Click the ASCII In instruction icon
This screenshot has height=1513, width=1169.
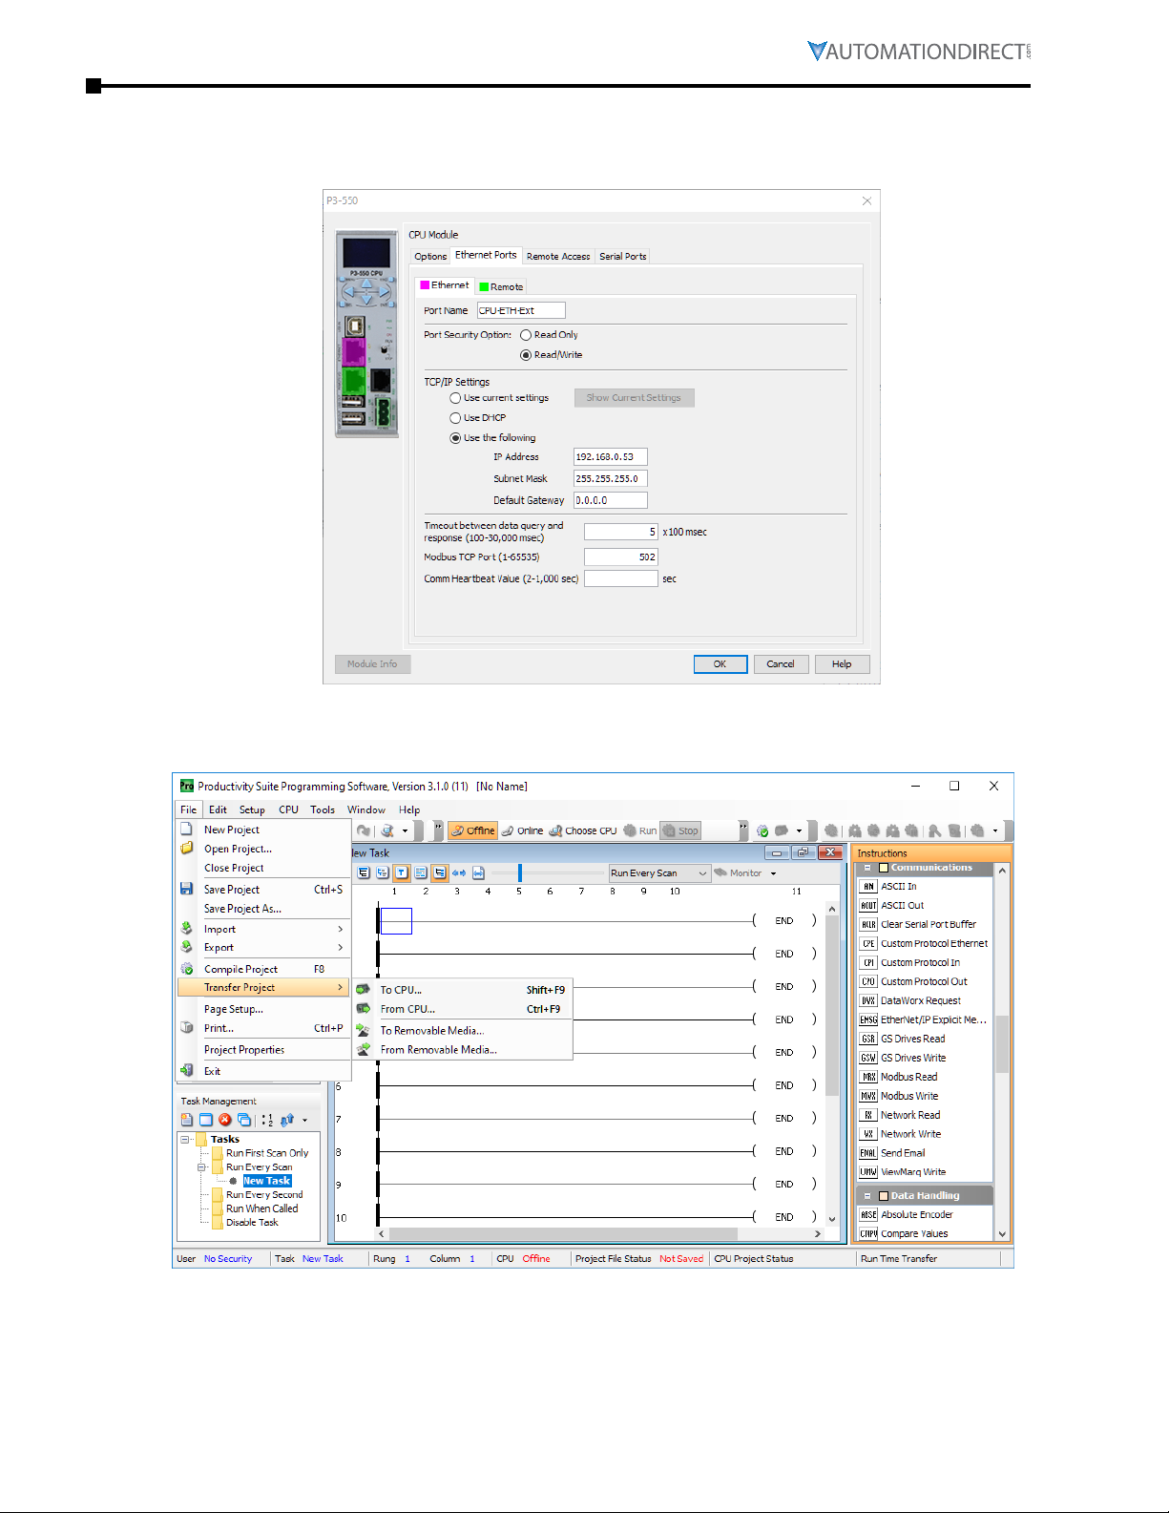pyautogui.click(x=868, y=886)
